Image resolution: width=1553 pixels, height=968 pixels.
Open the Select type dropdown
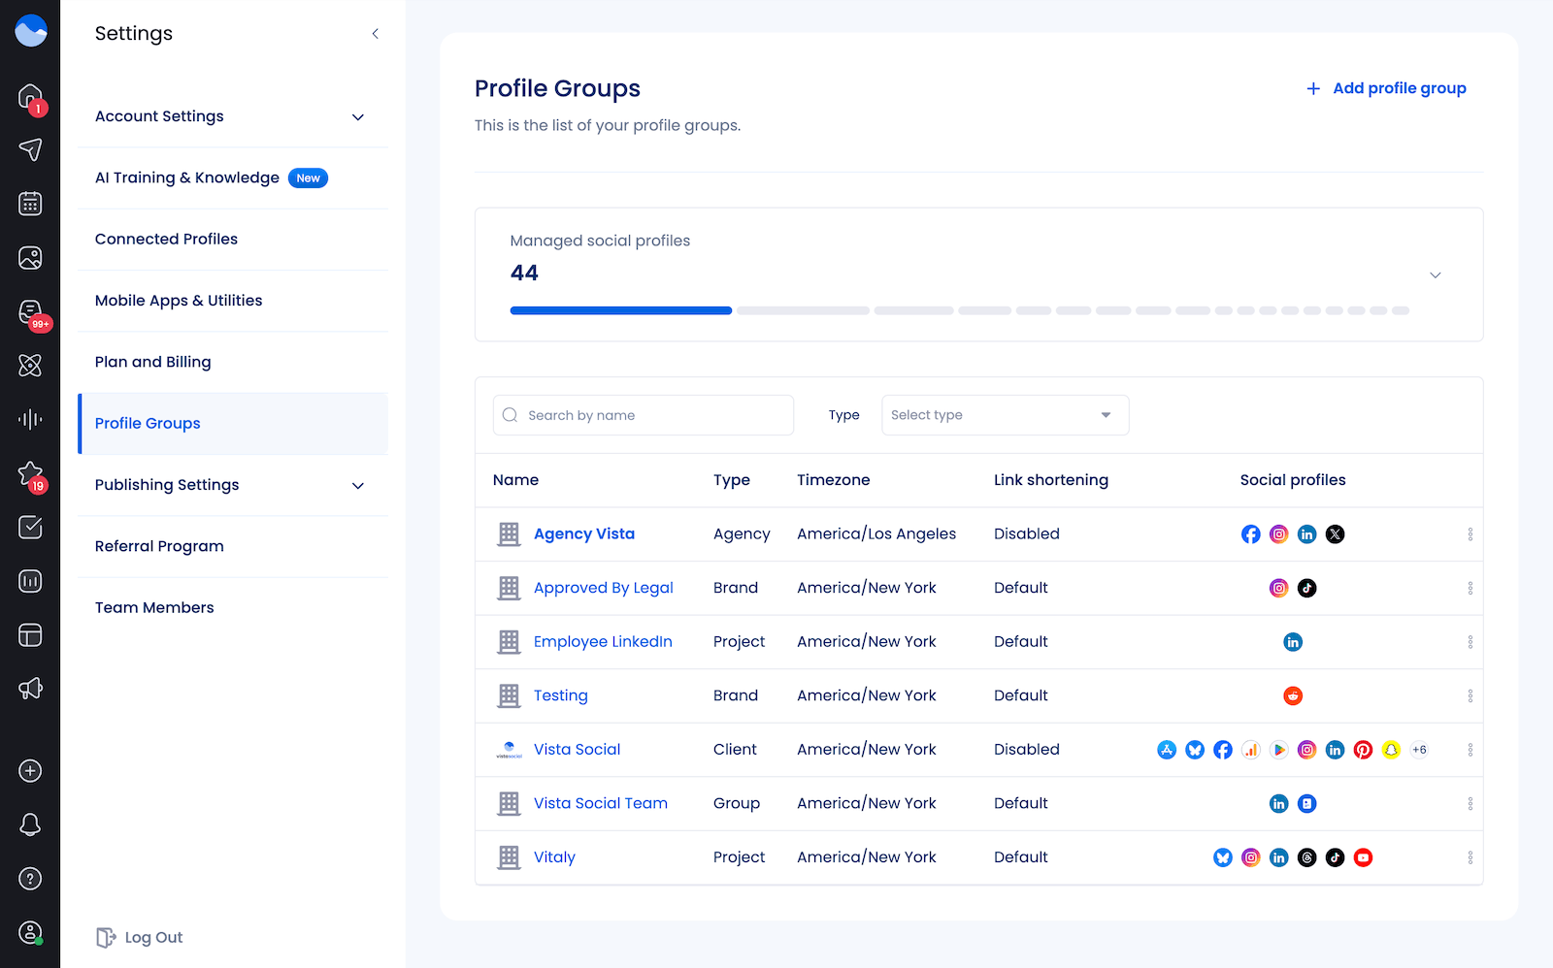(1005, 415)
